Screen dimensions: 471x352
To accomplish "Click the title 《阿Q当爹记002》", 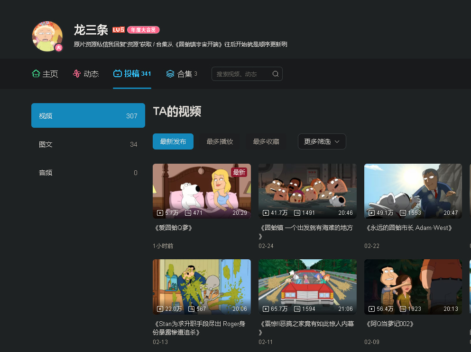I will coord(389,324).
